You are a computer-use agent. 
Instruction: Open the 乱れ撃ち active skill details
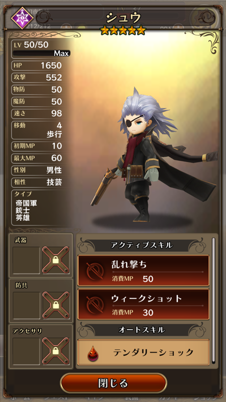pyautogui.click(x=144, y=270)
